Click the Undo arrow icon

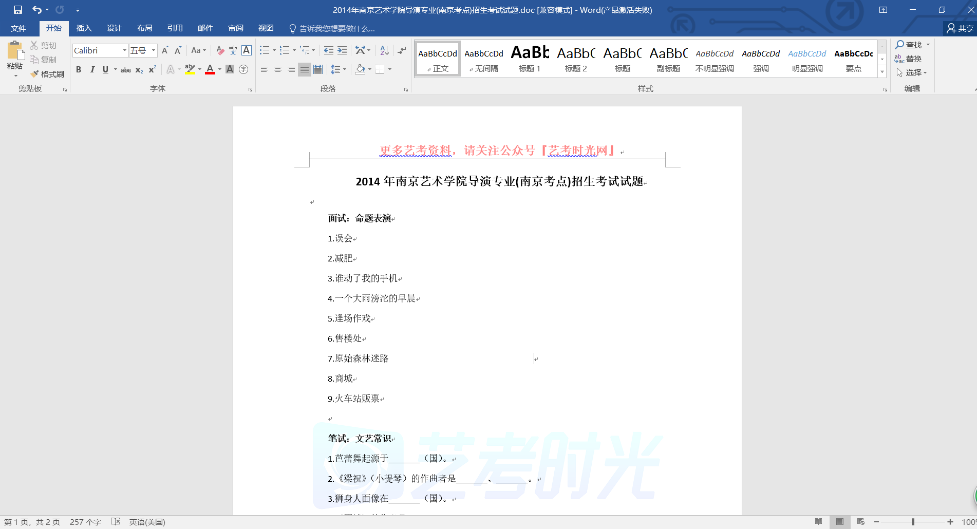(36, 10)
